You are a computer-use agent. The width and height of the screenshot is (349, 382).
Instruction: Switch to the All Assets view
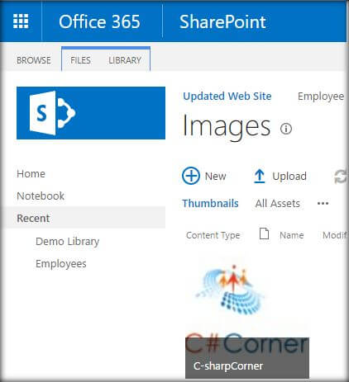[x=278, y=204]
